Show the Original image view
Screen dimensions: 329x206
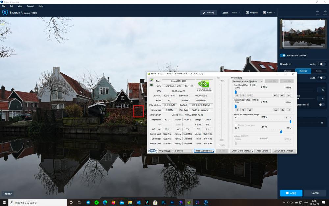click(252, 13)
